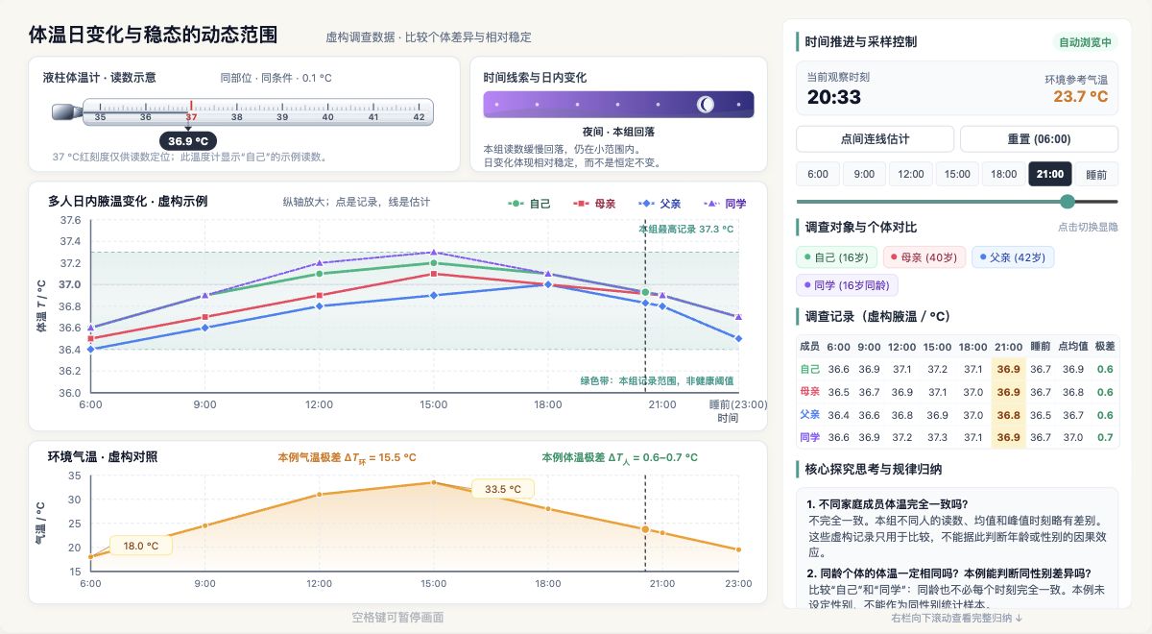Click 本组最高记录 37.3 °C annotation

[685, 230]
